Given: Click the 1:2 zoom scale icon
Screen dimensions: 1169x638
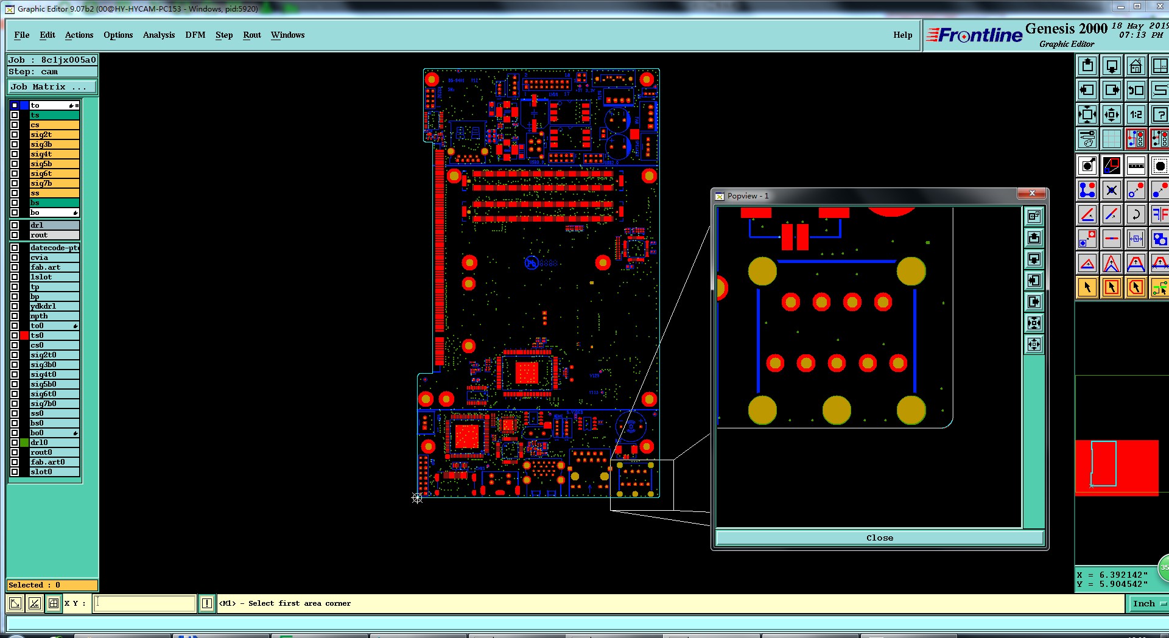Looking at the screenshot, I should pos(1136,114).
